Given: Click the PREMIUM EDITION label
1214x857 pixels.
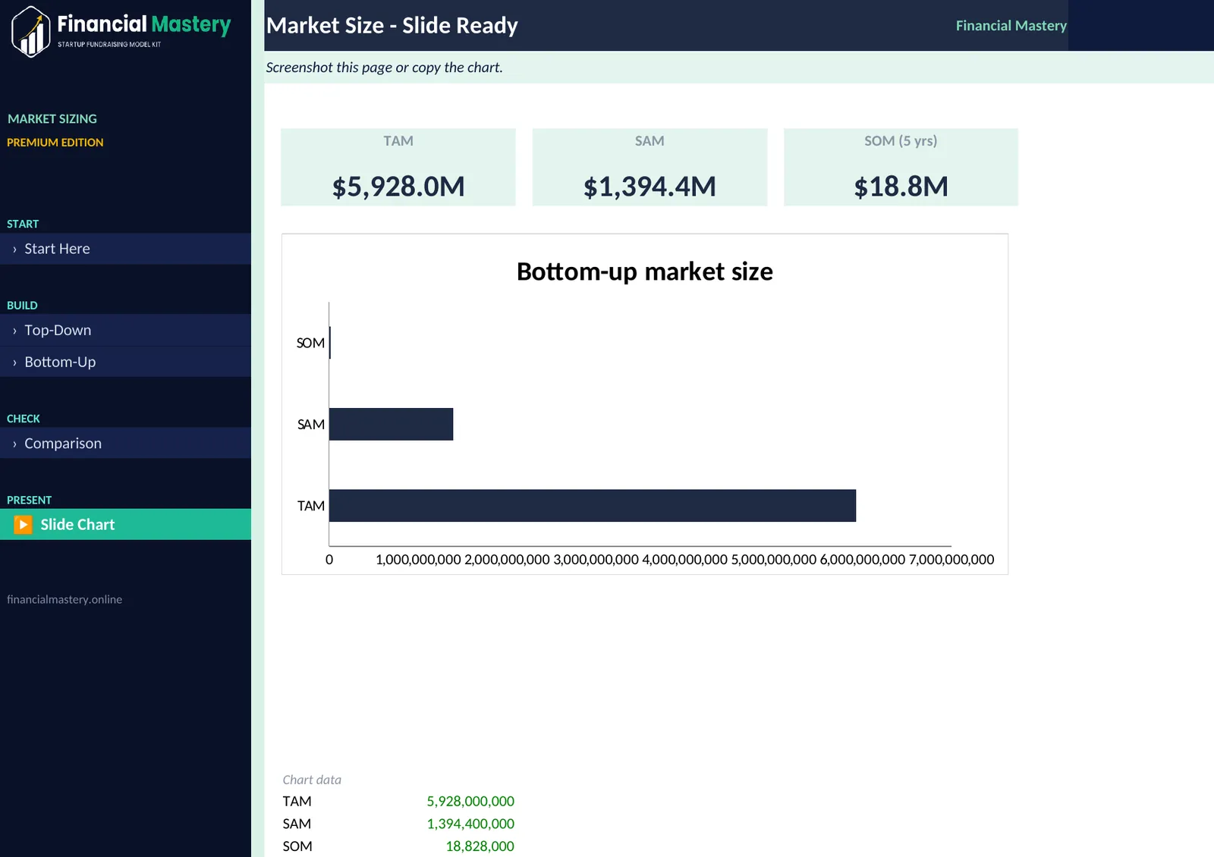Looking at the screenshot, I should click(x=55, y=143).
